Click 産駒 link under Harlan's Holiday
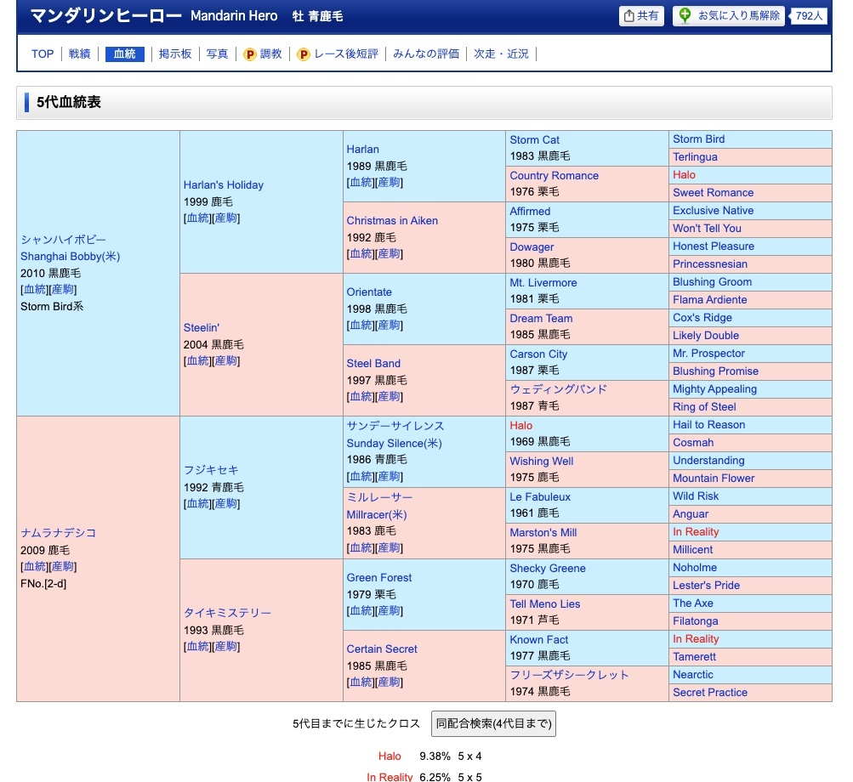Screen dimensions: 853x782 [x=225, y=218]
